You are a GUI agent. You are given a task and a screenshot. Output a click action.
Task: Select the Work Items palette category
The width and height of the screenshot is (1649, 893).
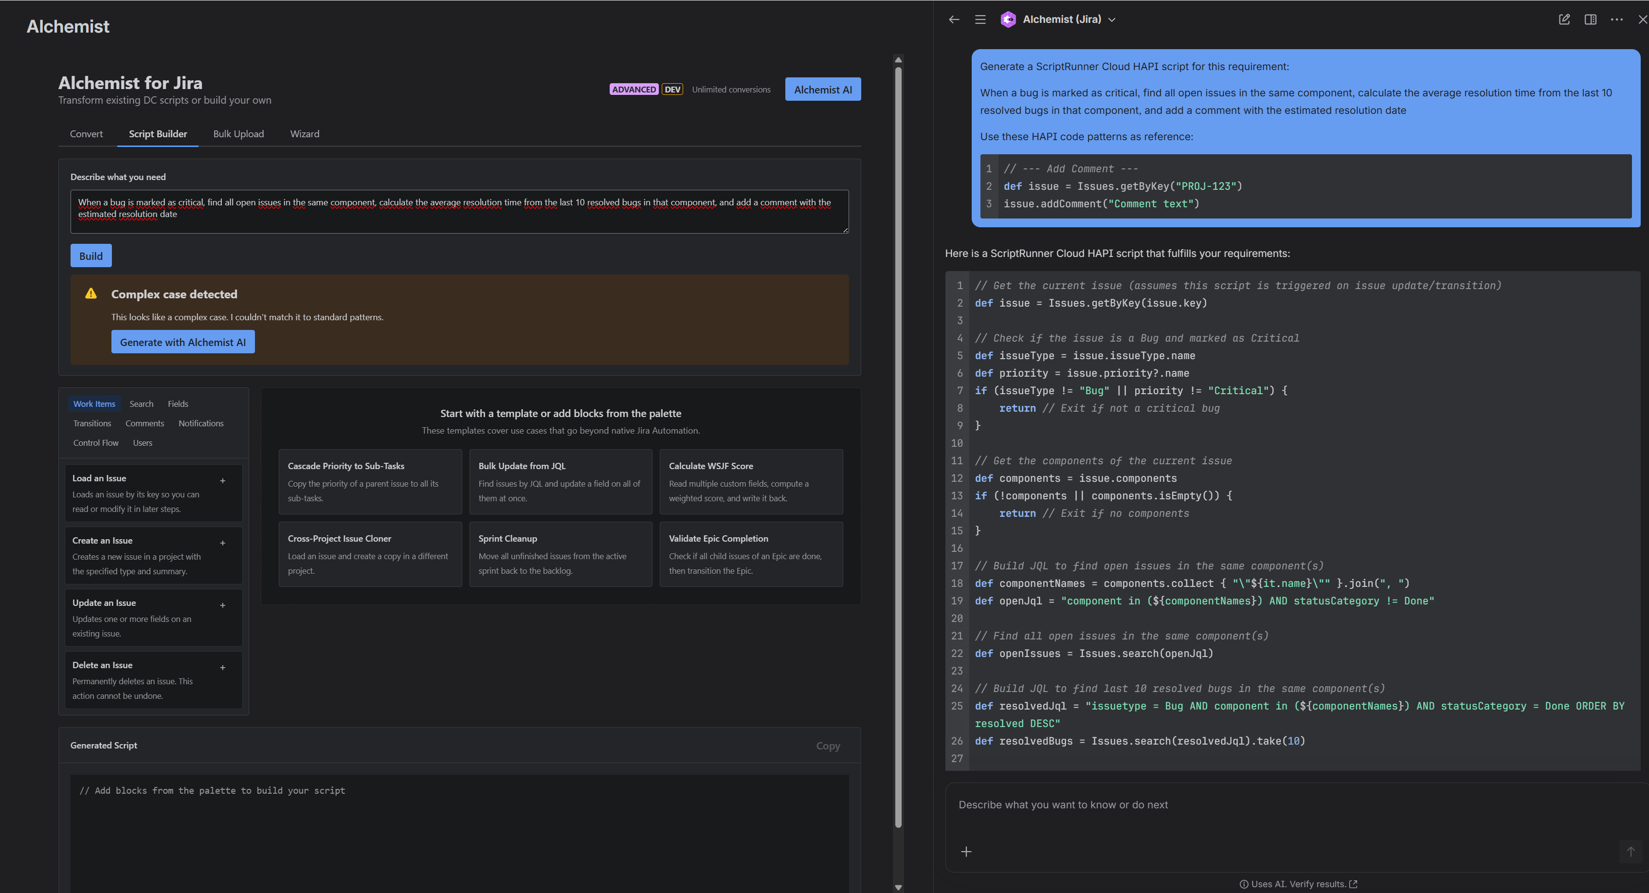94,404
